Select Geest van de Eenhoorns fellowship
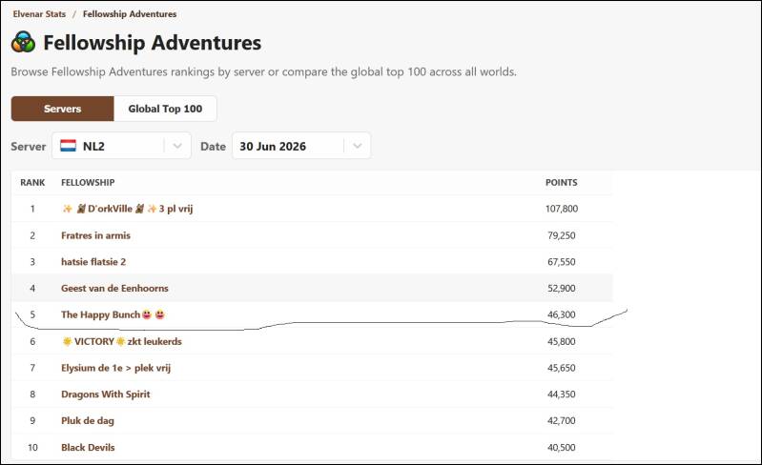Screen dimensions: 762x465 click(114, 289)
